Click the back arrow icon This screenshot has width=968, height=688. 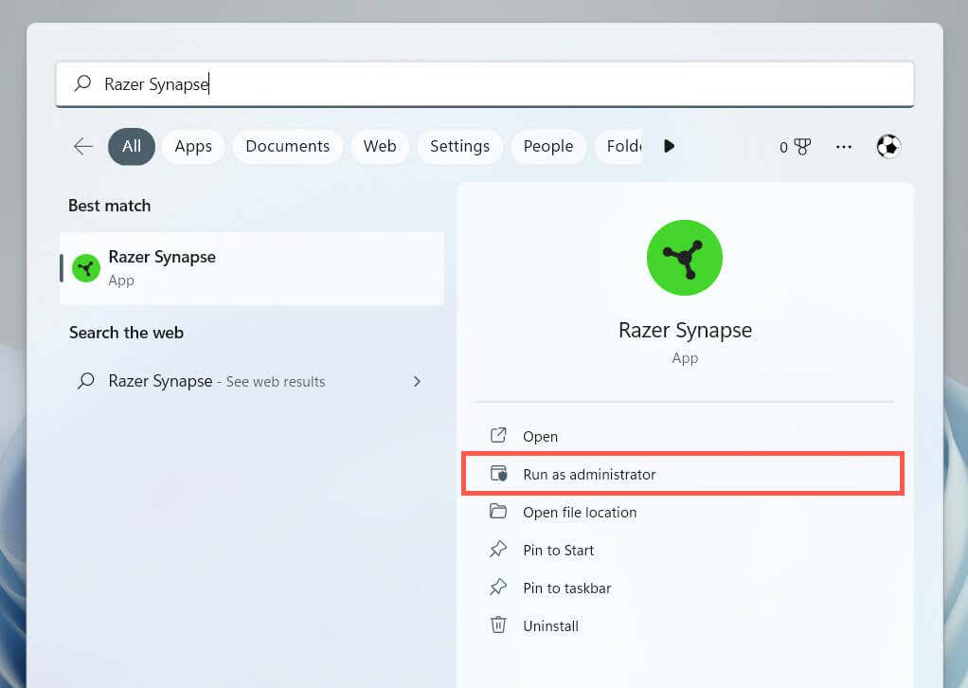(83, 146)
